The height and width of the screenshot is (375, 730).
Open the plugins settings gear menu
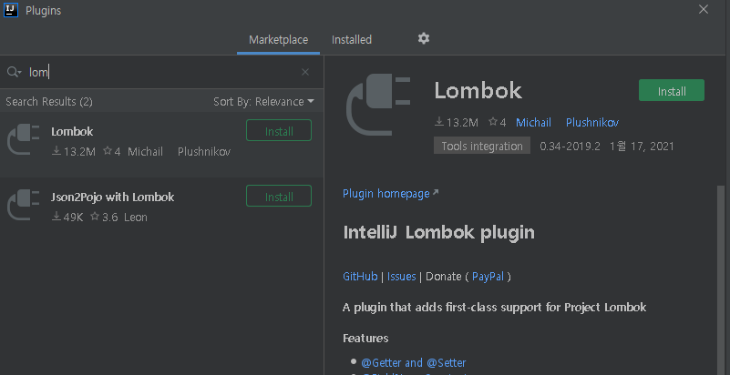(x=423, y=38)
